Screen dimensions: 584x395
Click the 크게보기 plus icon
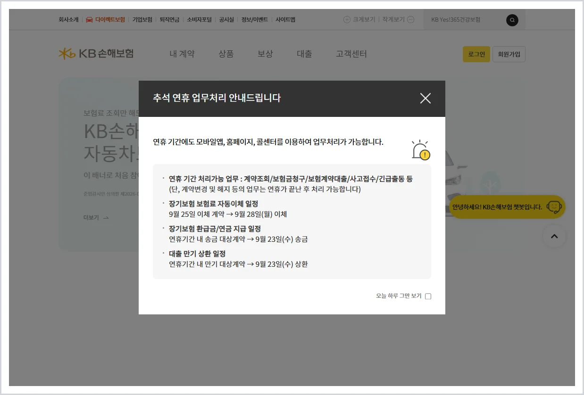tap(347, 20)
